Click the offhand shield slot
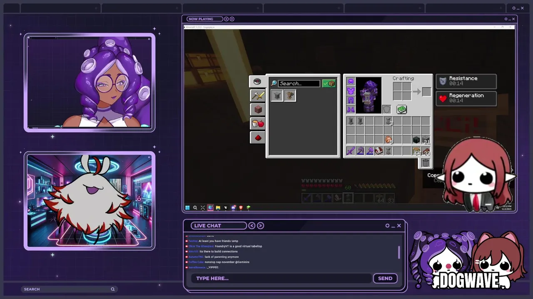533x299 pixels. (x=387, y=109)
